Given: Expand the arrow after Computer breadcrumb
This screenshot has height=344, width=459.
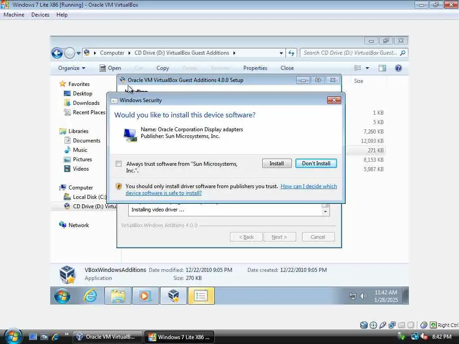Looking at the screenshot, I should (x=130, y=53).
